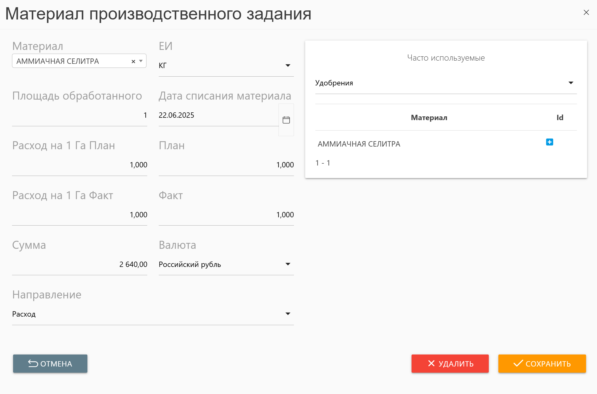Focus the Расход на 1 Га Факт field
This screenshot has width=597, height=394.
79,215
